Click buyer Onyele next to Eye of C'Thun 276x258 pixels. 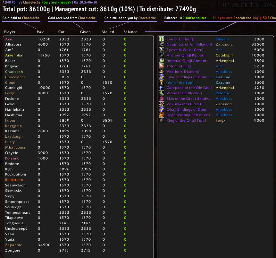click(x=222, y=39)
